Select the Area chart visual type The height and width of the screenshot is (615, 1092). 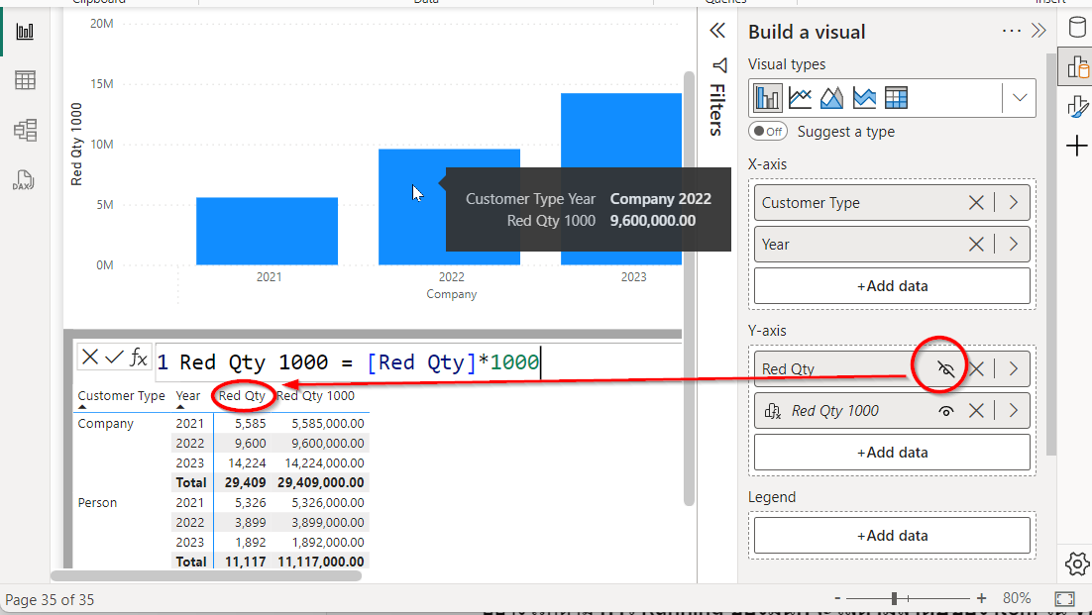pos(831,97)
